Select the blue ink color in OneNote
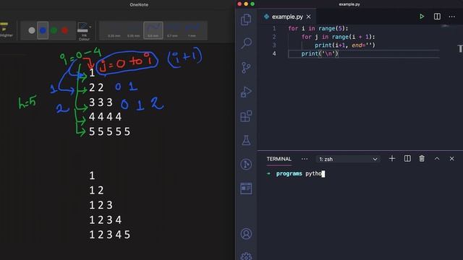This screenshot has width=463, height=260. [43, 30]
